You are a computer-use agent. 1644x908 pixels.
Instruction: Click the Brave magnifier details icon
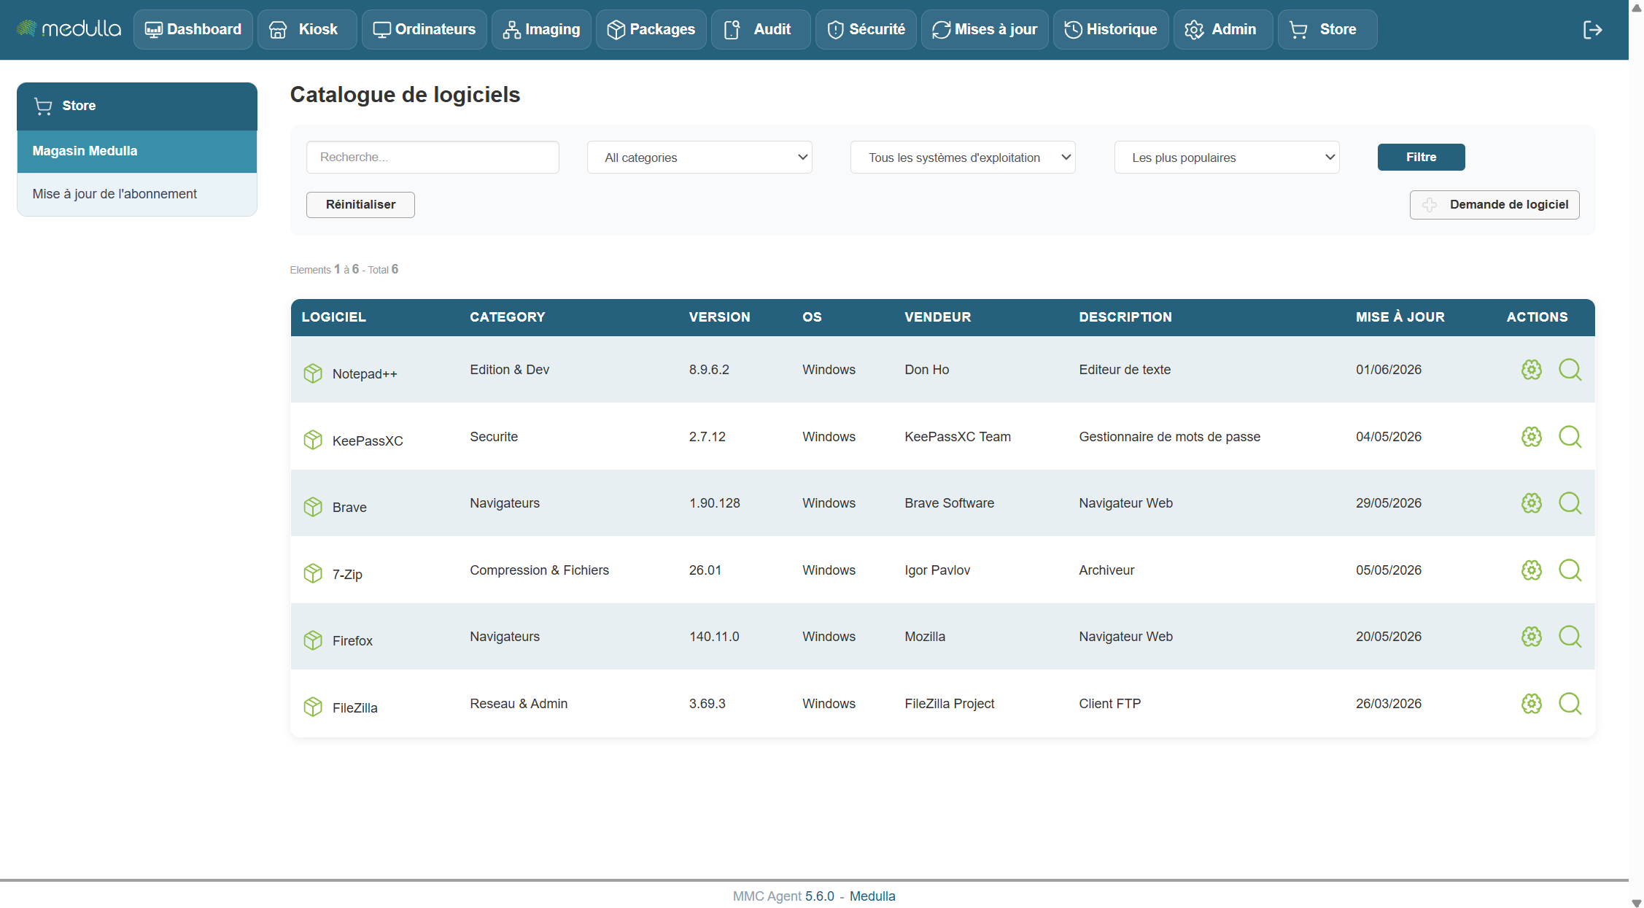point(1570,503)
